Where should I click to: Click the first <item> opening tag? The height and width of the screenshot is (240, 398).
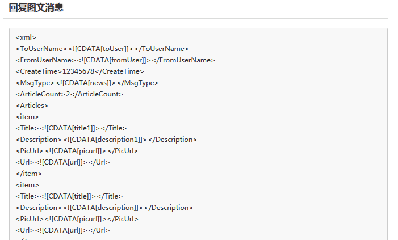pos(28,117)
